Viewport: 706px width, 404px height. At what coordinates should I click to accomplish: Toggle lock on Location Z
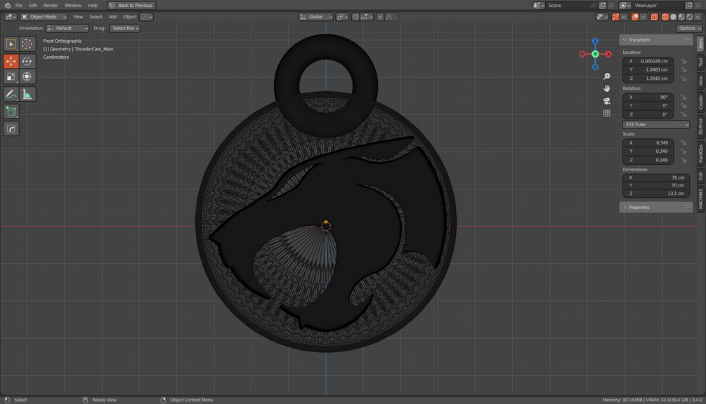(684, 78)
